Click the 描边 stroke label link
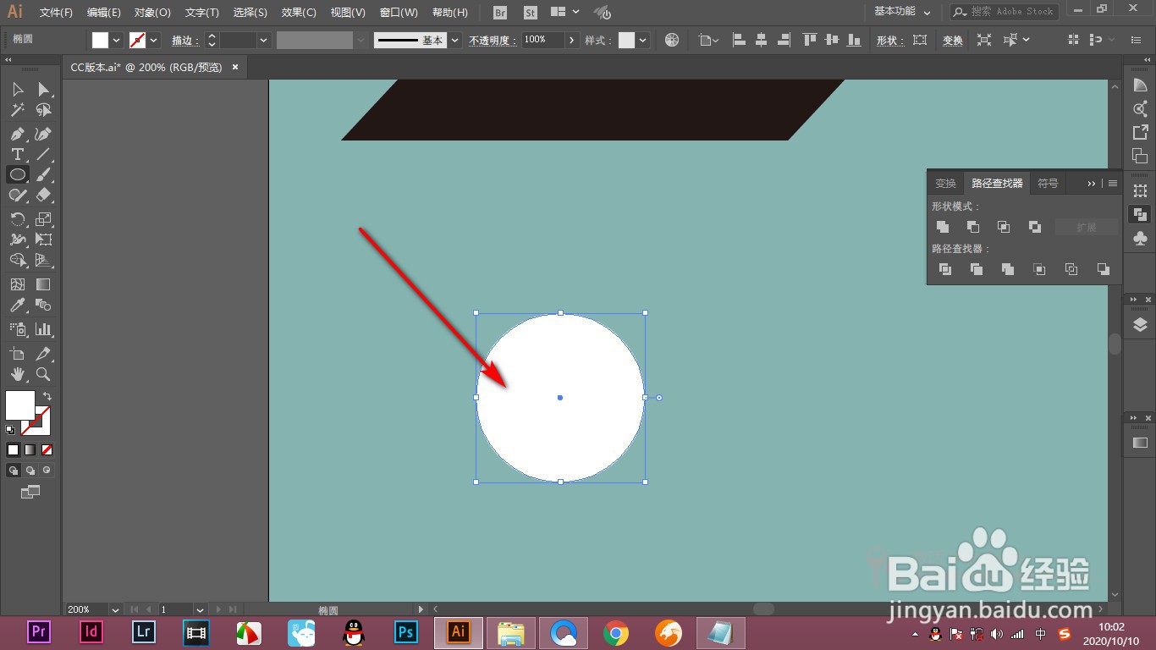This screenshot has height=650, width=1156. point(185,40)
